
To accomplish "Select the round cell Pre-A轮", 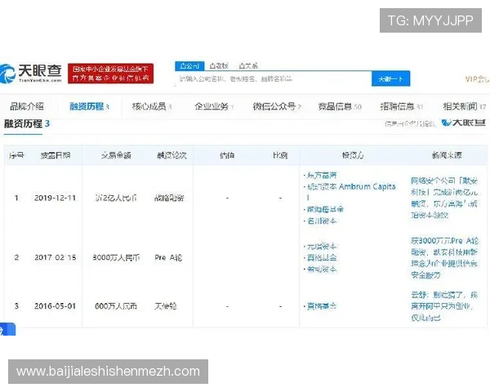I will click(168, 257).
